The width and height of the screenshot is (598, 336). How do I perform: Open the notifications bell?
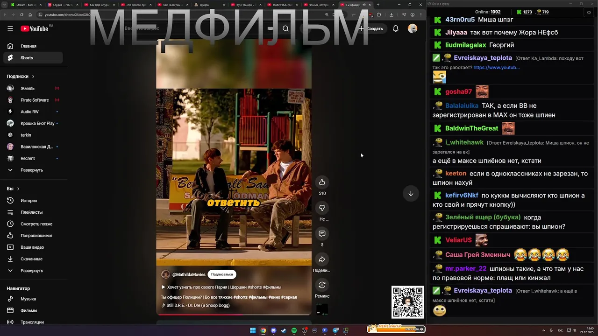[x=396, y=28]
